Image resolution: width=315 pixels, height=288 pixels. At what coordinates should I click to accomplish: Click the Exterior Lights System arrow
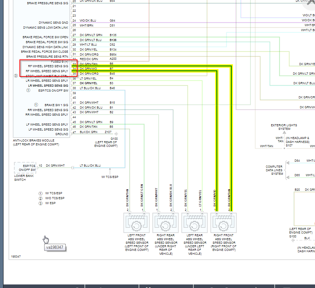coord(284,133)
